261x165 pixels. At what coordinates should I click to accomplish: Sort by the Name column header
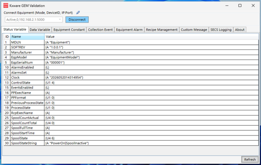pyautogui.click(x=27, y=36)
